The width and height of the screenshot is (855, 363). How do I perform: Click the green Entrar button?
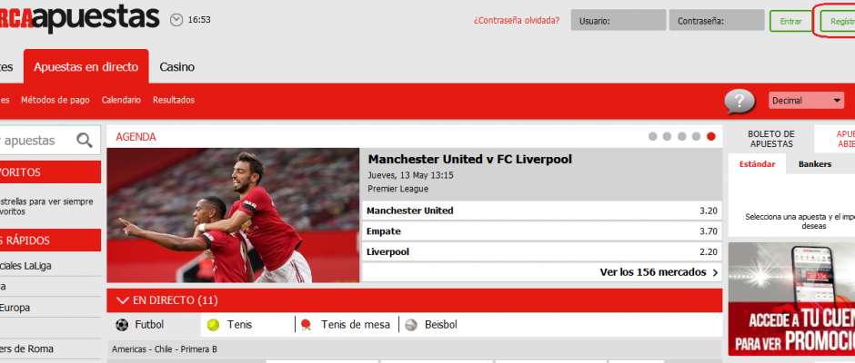[790, 21]
